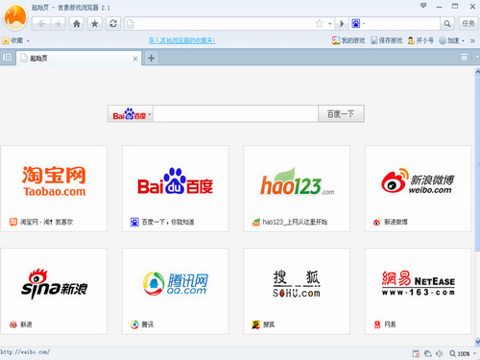Open the Baidu engine dropdown on start page
480x360 pixels.
pos(131,113)
